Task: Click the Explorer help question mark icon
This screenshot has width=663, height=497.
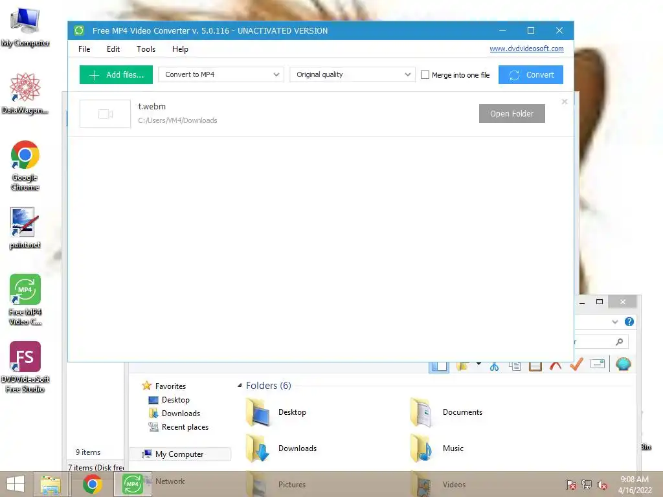Action: click(629, 322)
